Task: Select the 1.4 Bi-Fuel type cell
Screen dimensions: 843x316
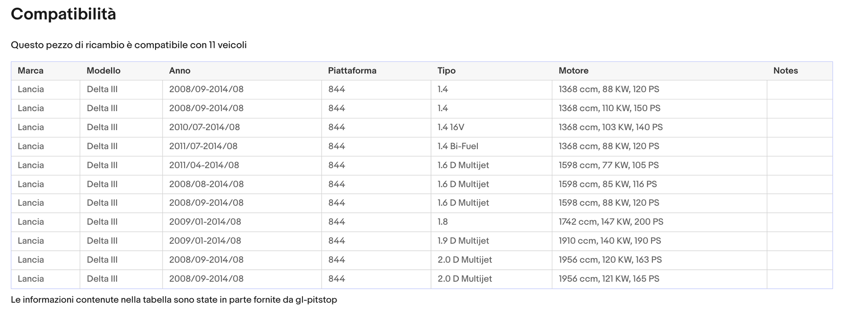Action: pos(457,146)
